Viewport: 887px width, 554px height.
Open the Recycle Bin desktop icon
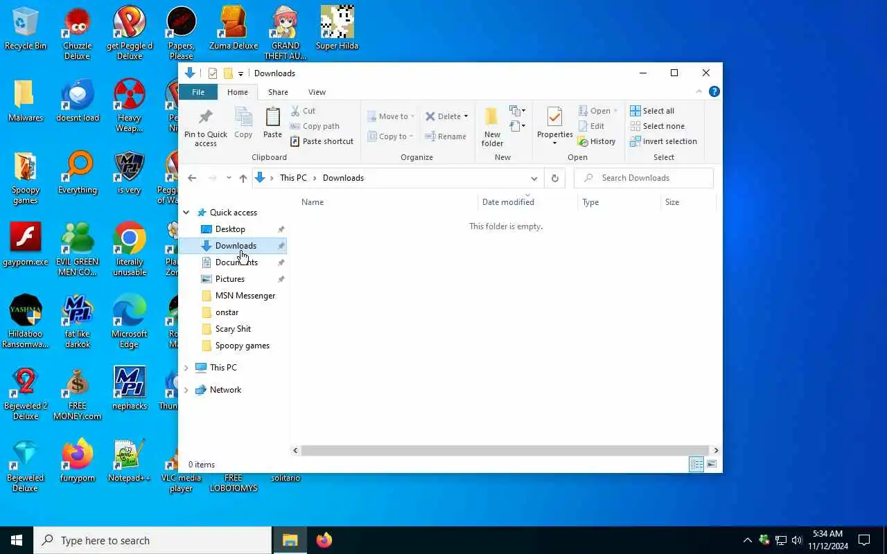tap(26, 29)
